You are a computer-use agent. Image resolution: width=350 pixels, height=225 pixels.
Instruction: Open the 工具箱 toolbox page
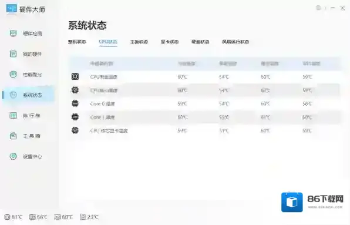pyautogui.click(x=26, y=136)
